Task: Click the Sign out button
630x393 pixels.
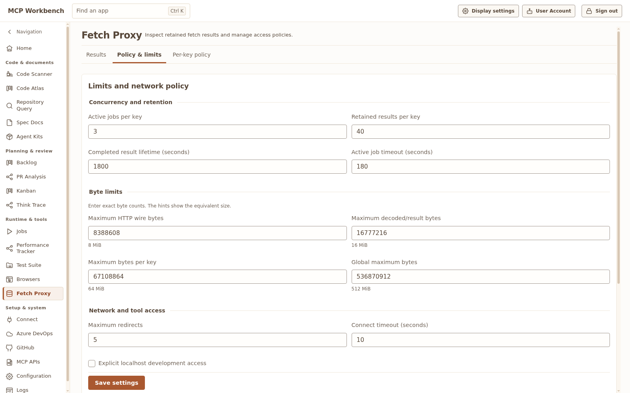Action: [602, 11]
